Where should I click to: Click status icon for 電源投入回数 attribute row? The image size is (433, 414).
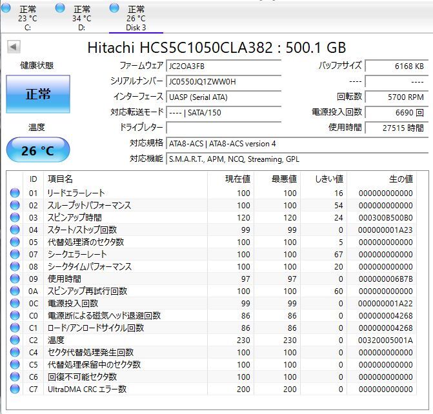(x=15, y=303)
